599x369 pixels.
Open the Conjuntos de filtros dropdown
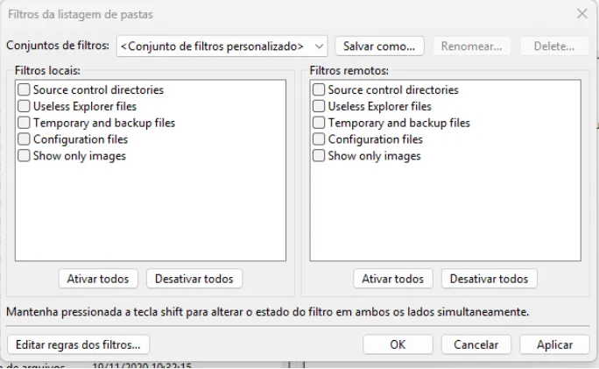click(x=319, y=46)
